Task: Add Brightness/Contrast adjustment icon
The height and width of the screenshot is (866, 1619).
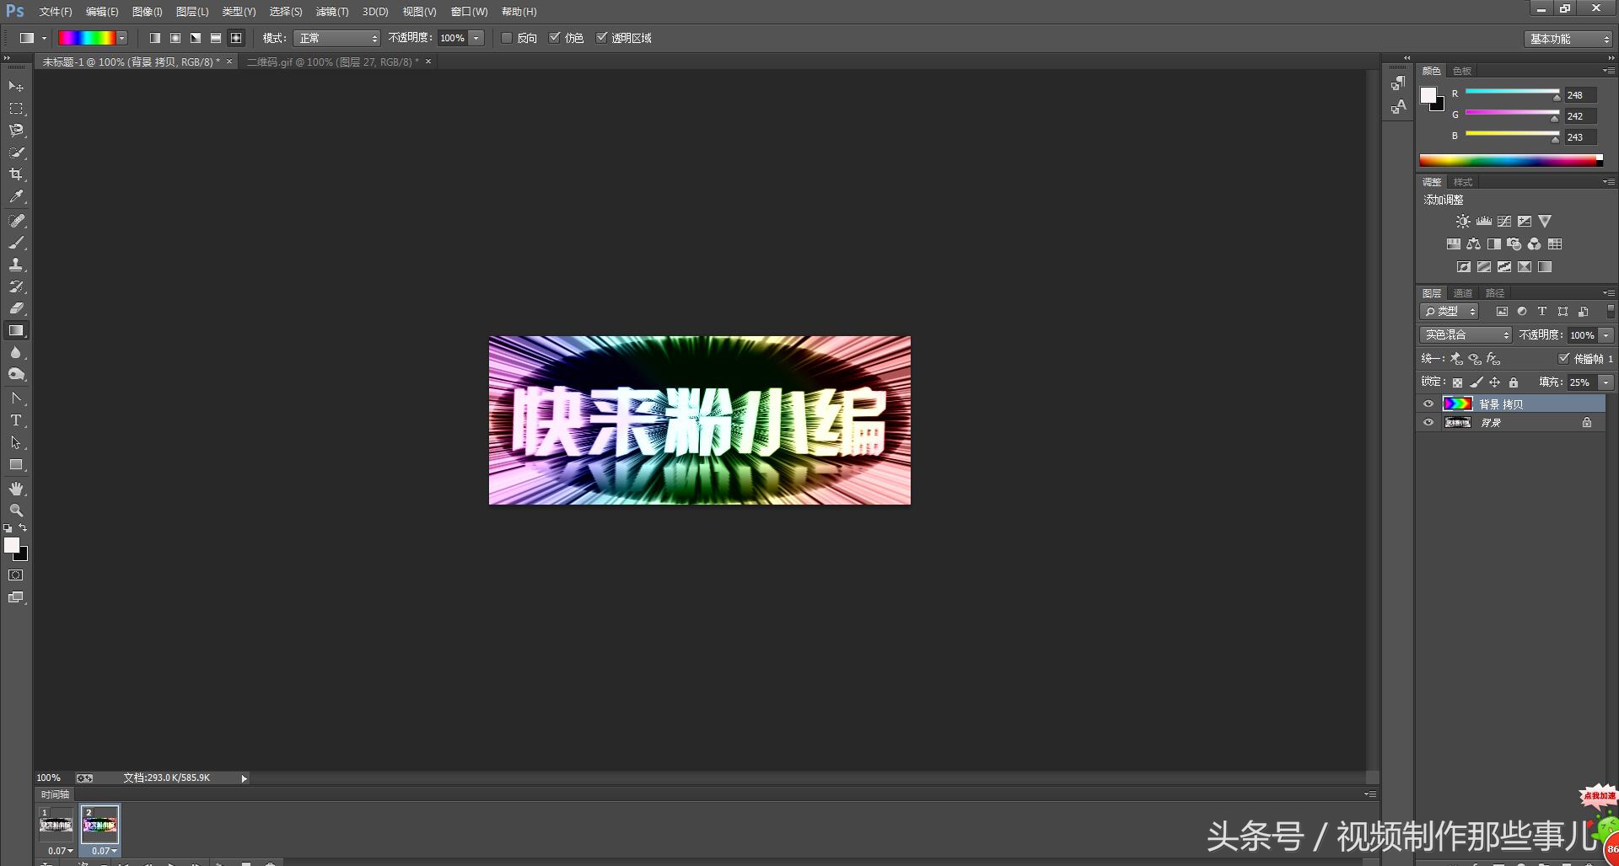Action: pyautogui.click(x=1463, y=222)
